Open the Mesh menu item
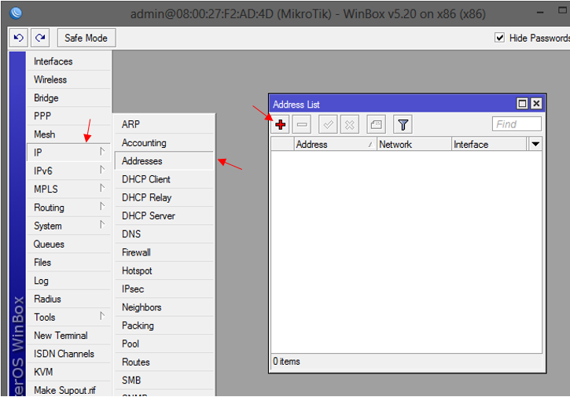Screen dimensions: 570x397 [x=68, y=134]
